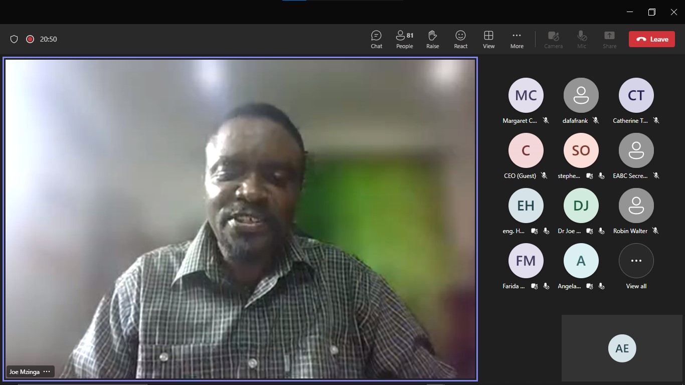Select Robin Walter's avatar
The width and height of the screenshot is (685, 385).
pos(636,206)
